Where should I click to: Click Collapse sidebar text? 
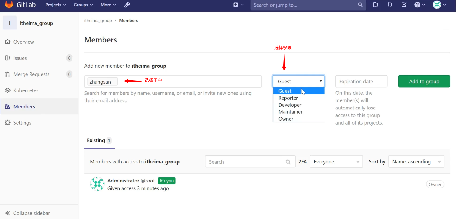click(x=32, y=213)
